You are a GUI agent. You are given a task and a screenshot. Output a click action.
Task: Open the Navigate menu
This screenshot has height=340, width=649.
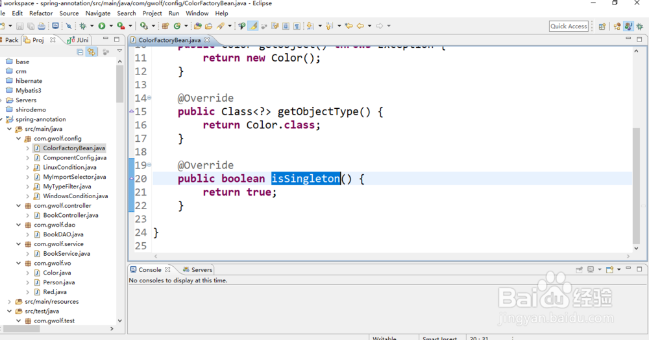[x=98, y=13]
